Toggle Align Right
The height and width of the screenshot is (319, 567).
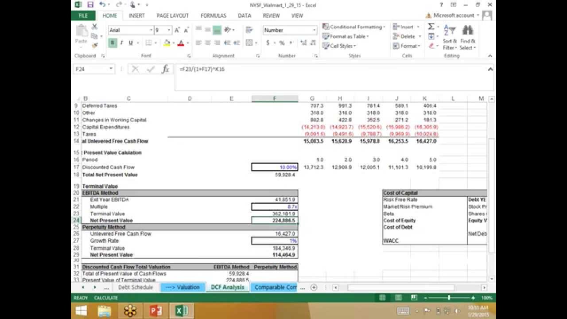point(217,43)
